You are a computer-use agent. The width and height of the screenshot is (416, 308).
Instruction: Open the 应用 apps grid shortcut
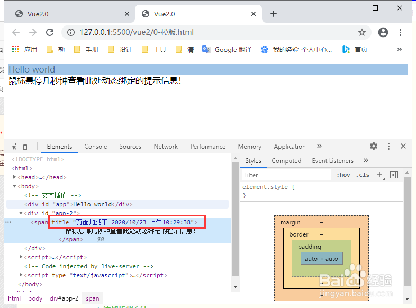24,49
